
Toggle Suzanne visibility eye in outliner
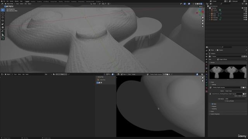[244, 20]
